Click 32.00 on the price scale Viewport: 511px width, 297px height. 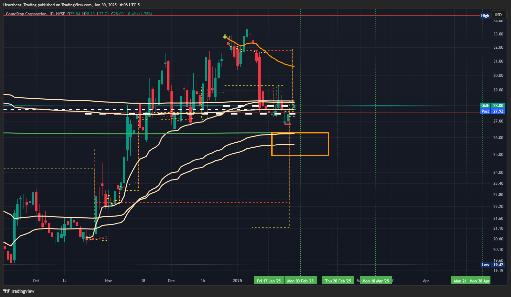point(498,47)
